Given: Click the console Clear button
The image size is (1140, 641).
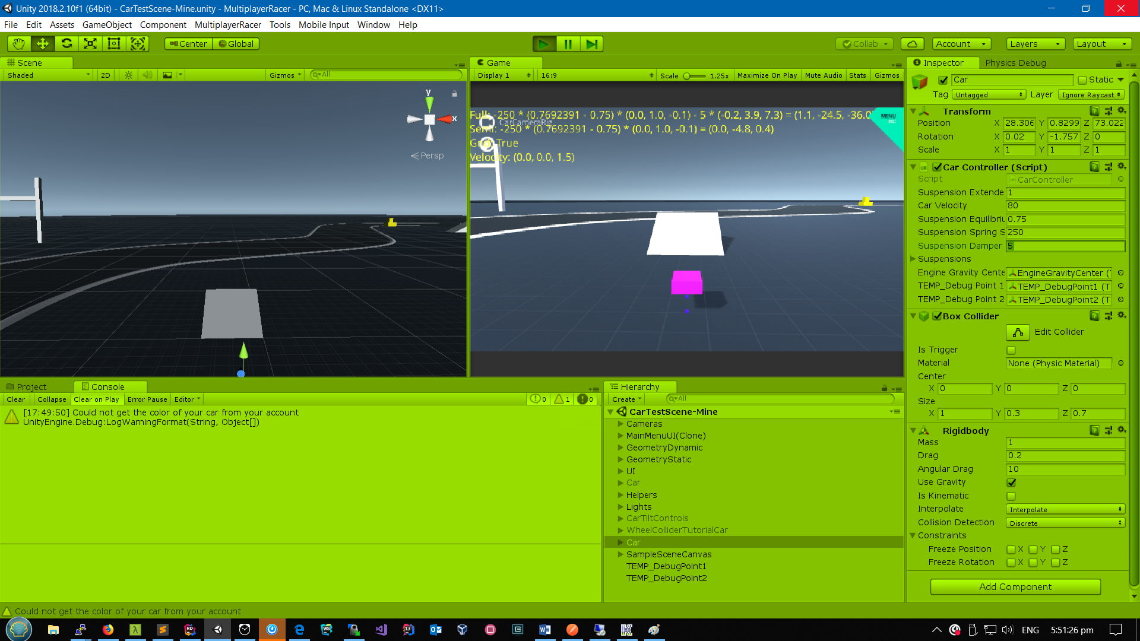Looking at the screenshot, I should click(x=16, y=399).
